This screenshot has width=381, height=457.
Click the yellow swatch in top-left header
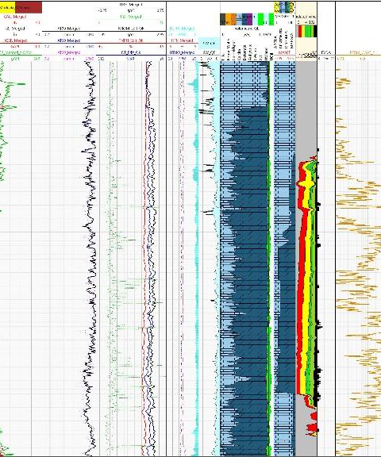[7, 7]
